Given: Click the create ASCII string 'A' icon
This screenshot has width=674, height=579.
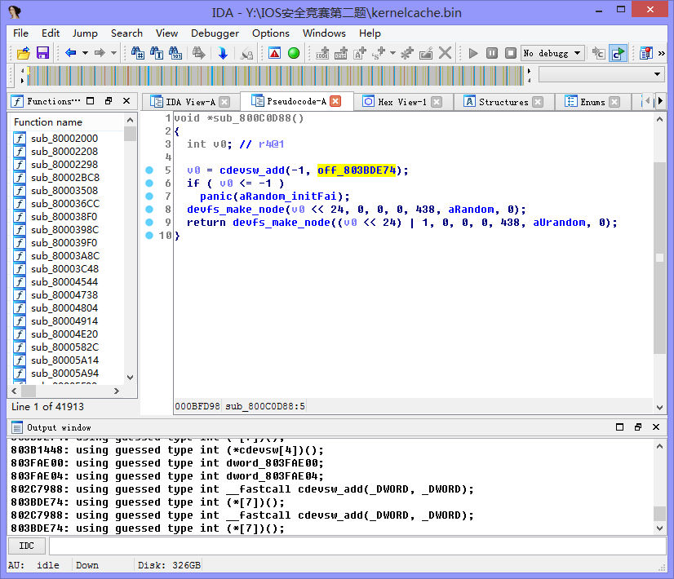Looking at the screenshot, I should 360,53.
